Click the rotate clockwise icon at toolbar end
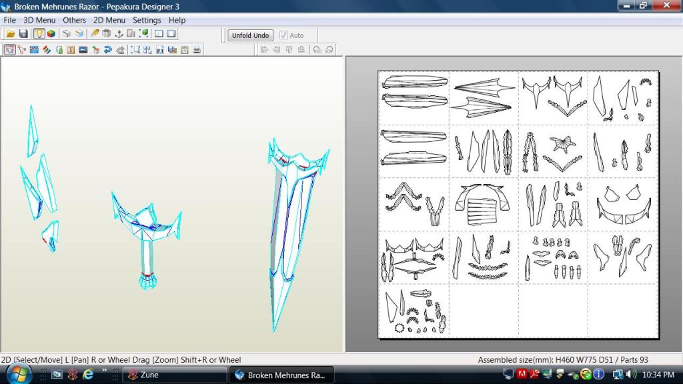This screenshot has width=683, height=384. tap(329, 49)
